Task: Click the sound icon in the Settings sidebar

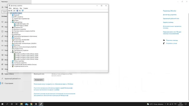Action: (2, 27)
